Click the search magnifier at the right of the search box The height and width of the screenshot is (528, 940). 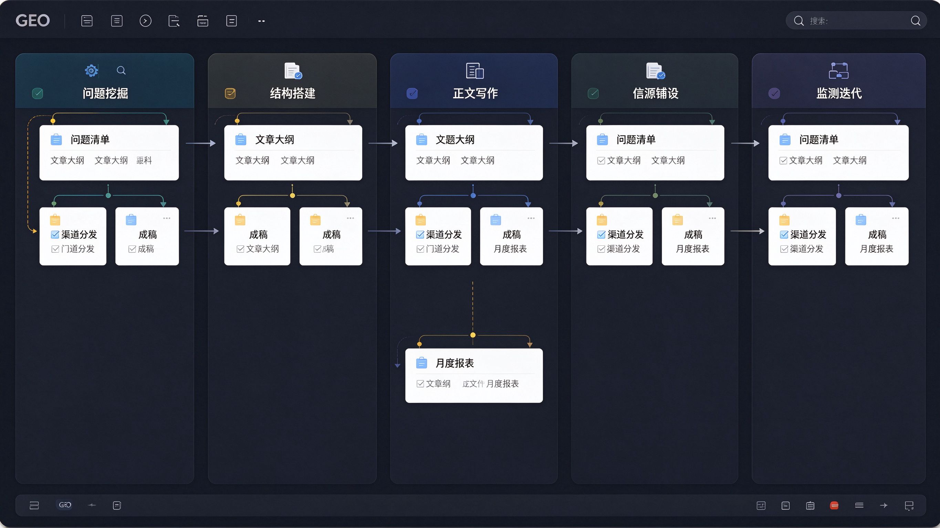916,21
